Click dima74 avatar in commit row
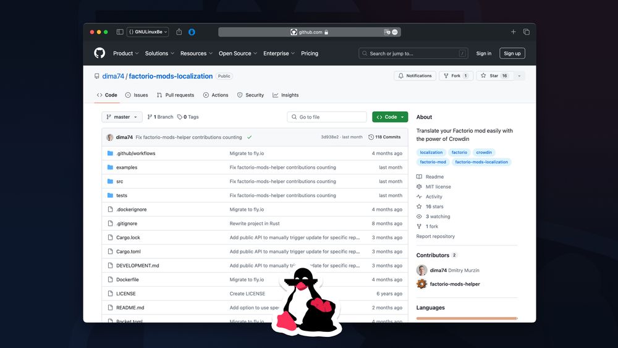 [110, 137]
